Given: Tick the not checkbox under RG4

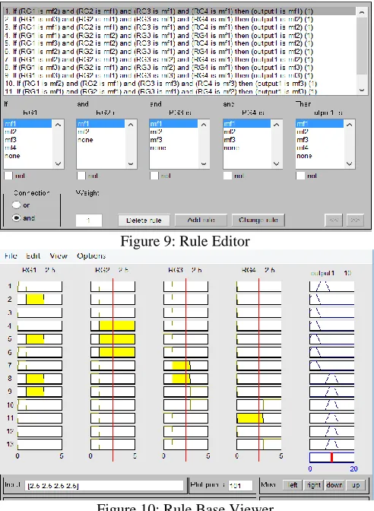Looking at the screenshot, I should coord(227,176).
